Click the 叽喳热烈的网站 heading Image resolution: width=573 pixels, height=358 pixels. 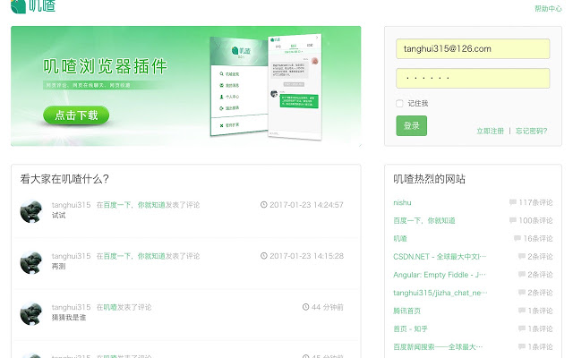point(429,179)
